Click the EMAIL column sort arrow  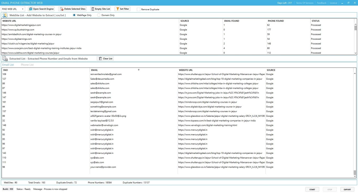coord(139,70)
